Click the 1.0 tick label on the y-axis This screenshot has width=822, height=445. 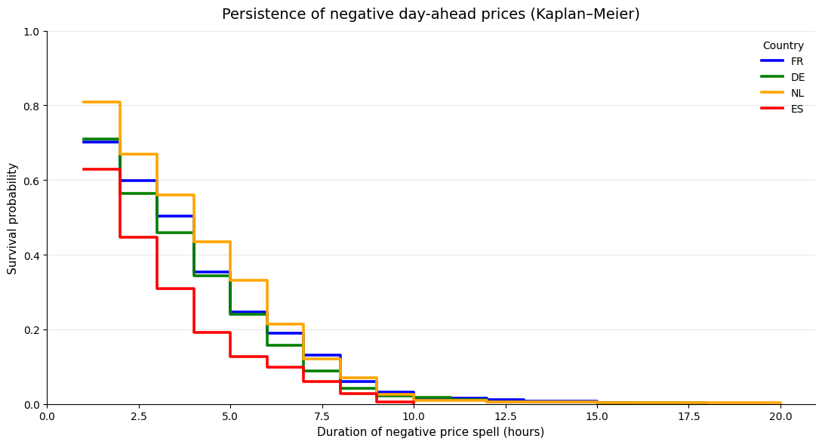click(32, 32)
